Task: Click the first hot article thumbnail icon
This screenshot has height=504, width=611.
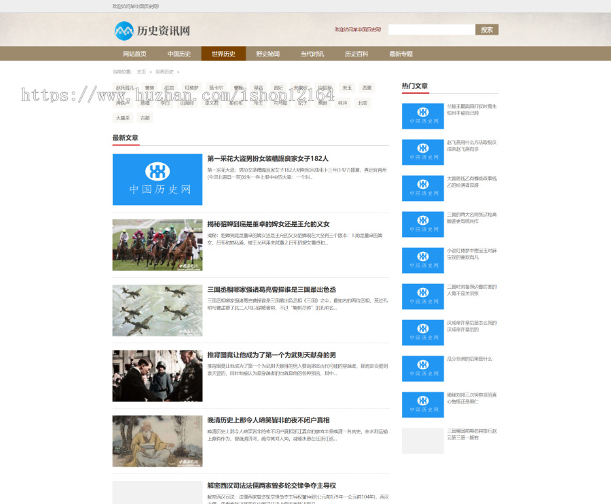Action: tap(422, 116)
